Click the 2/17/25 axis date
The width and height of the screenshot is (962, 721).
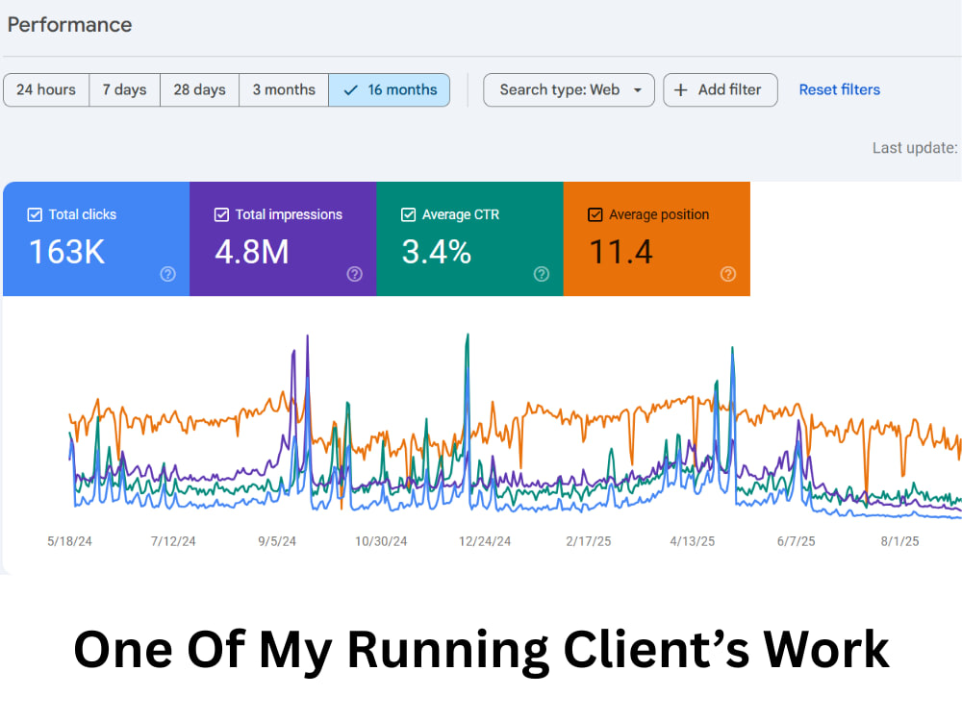(x=589, y=541)
